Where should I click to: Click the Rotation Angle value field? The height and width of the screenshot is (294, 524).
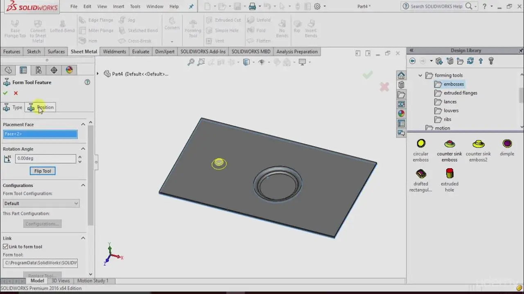(45, 158)
